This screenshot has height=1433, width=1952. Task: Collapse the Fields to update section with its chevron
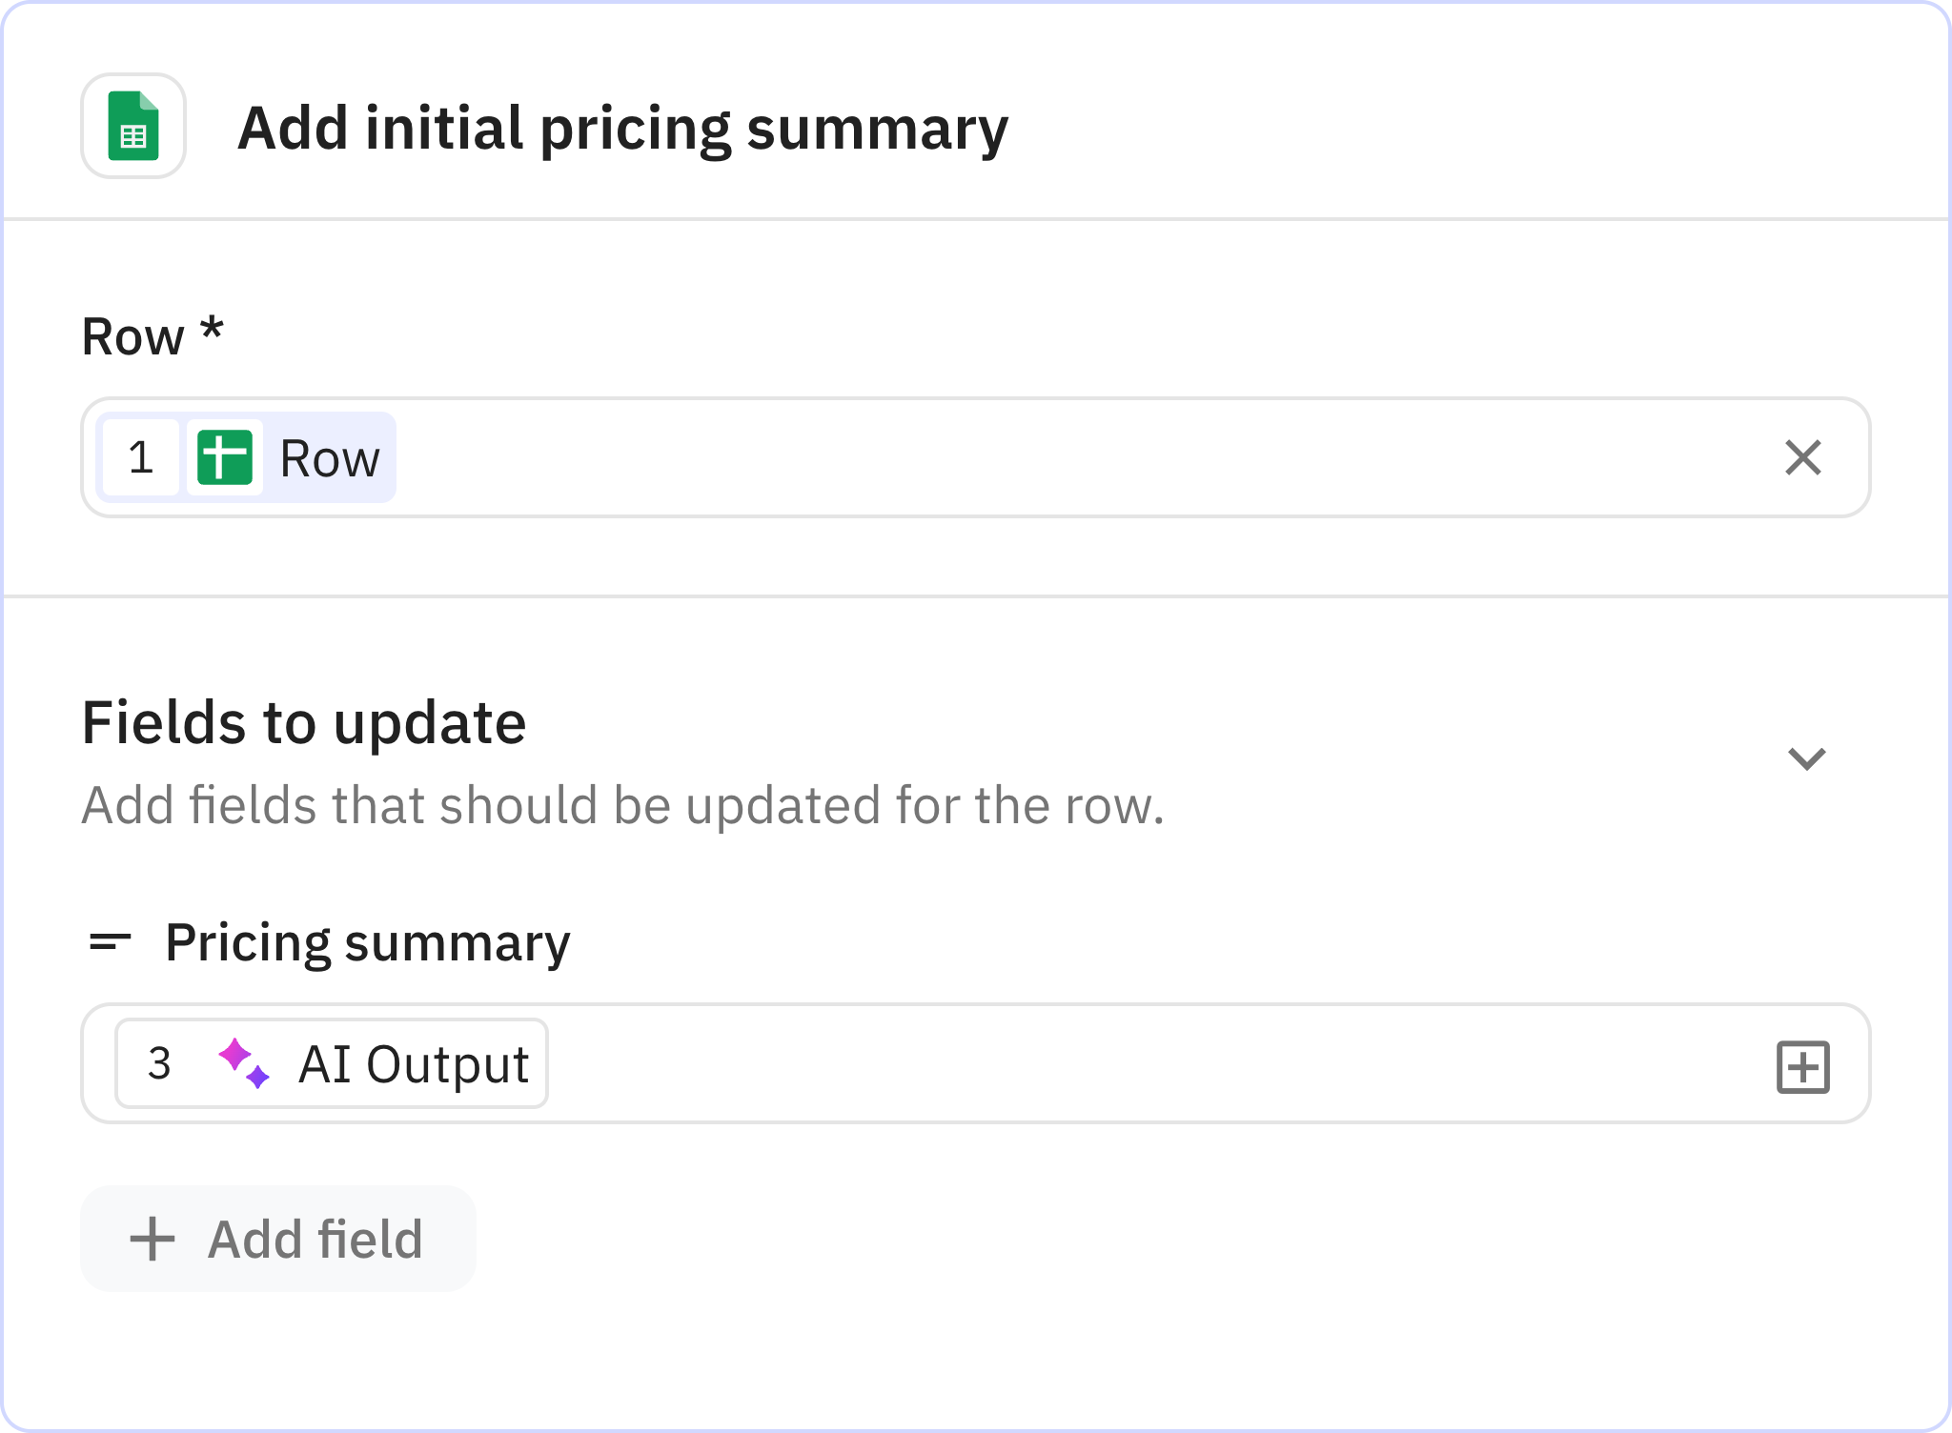[1806, 757]
